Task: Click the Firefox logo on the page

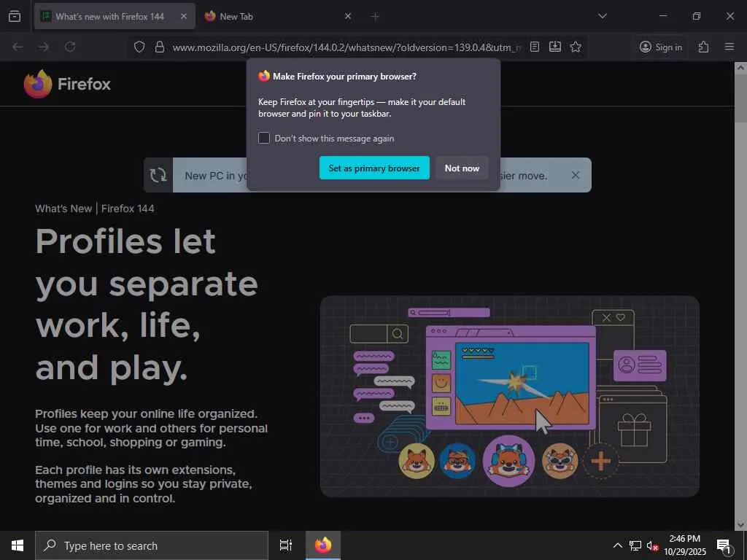Action: [67, 84]
